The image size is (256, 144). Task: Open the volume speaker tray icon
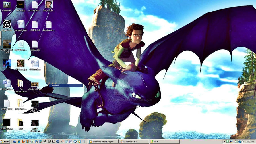pos(243,141)
